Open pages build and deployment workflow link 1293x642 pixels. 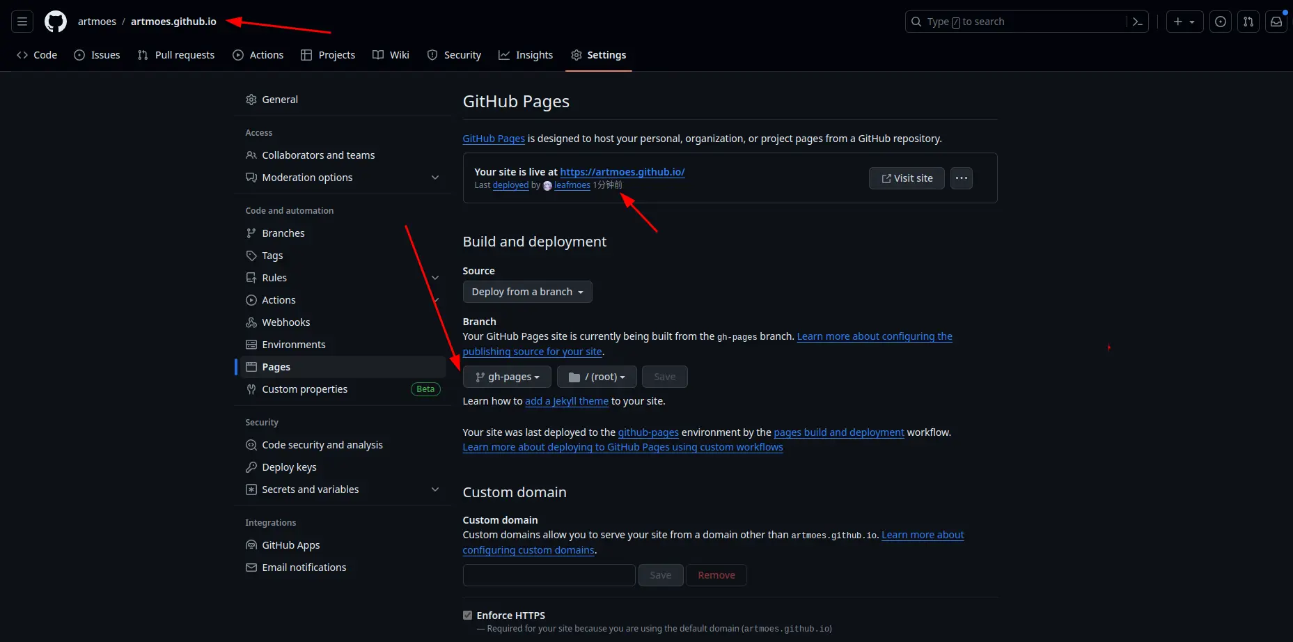point(839,432)
